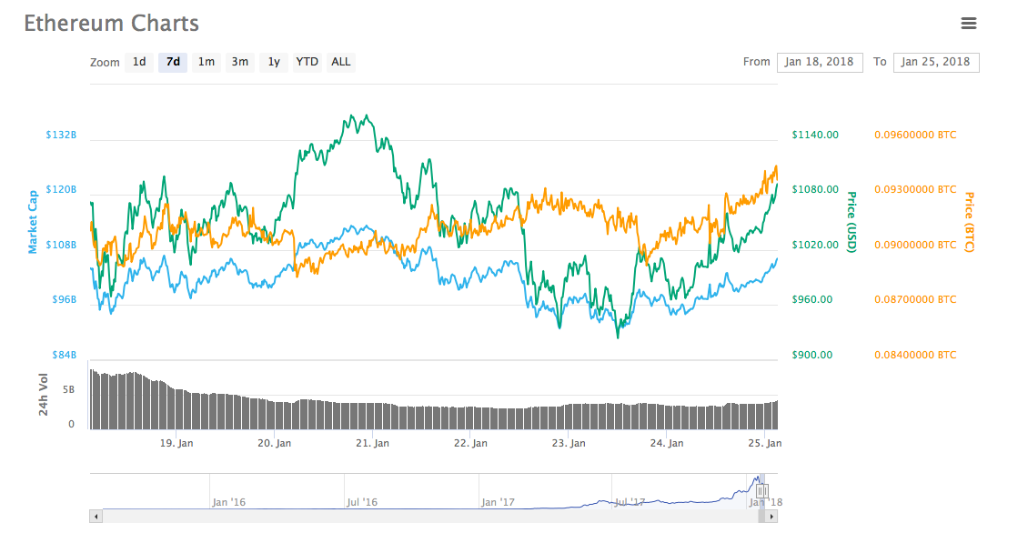Viewport: 1028px width, 533px height.
Task: Select YTD zoom range
Action: click(307, 62)
